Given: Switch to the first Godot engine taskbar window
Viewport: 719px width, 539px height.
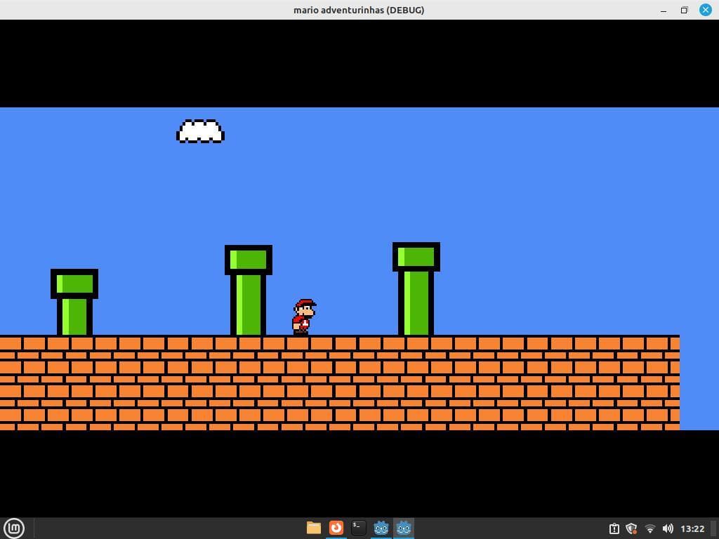Looking at the screenshot, I should [x=381, y=528].
